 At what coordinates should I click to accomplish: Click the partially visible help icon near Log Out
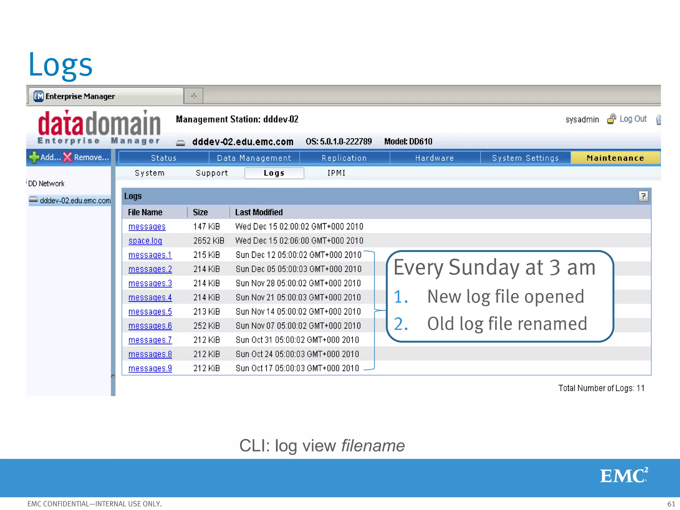[658, 119]
